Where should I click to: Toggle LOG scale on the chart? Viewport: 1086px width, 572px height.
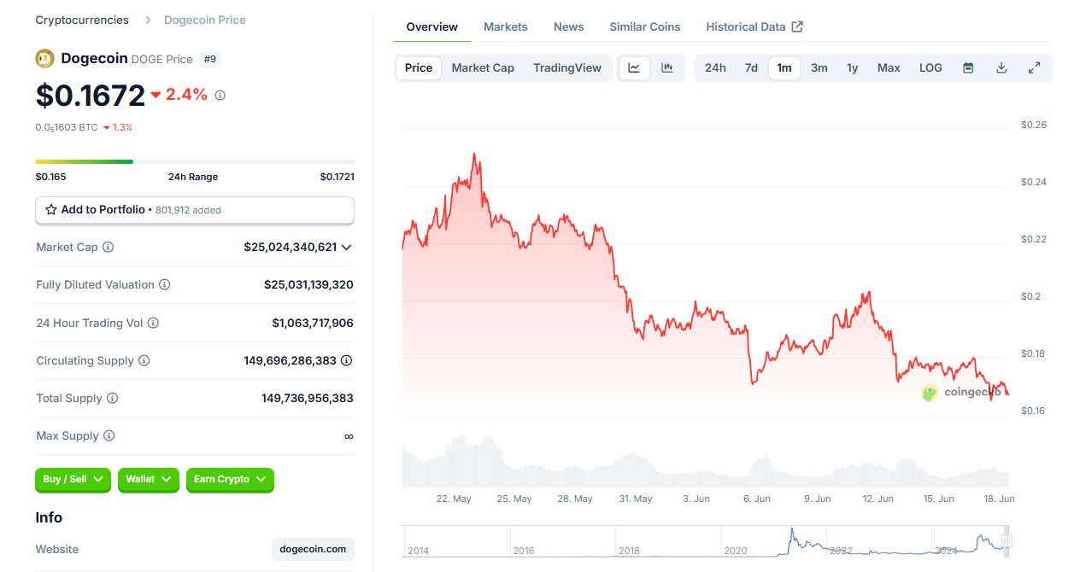pos(930,67)
